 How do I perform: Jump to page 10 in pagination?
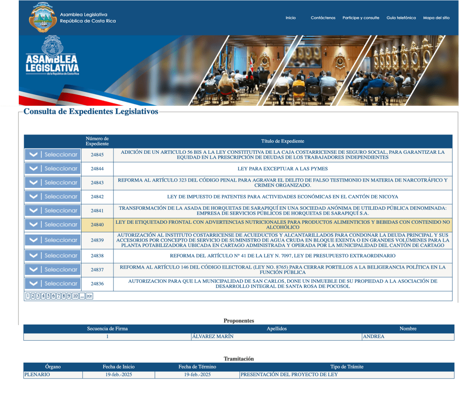coord(75,296)
